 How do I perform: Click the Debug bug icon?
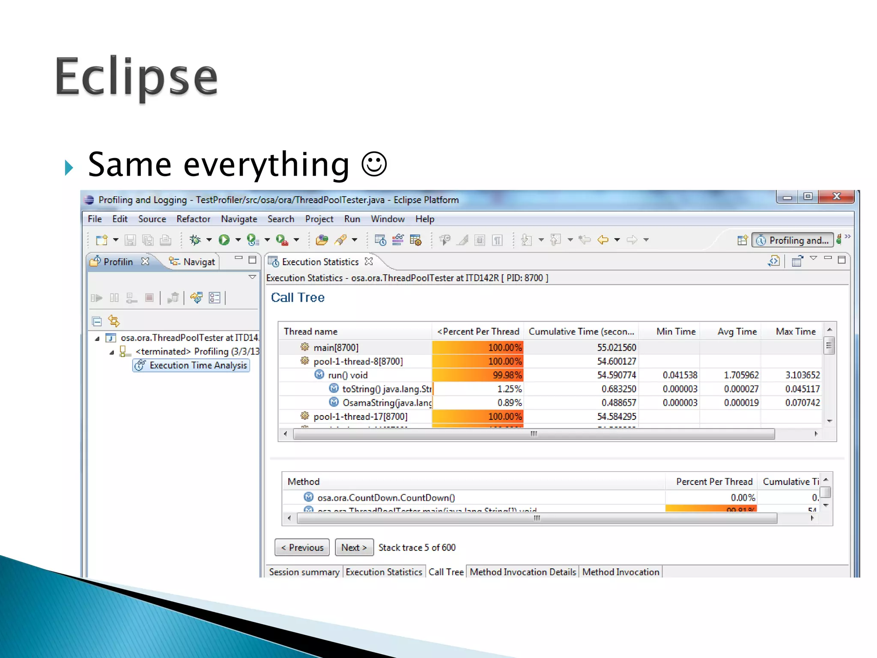[x=195, y=240]
